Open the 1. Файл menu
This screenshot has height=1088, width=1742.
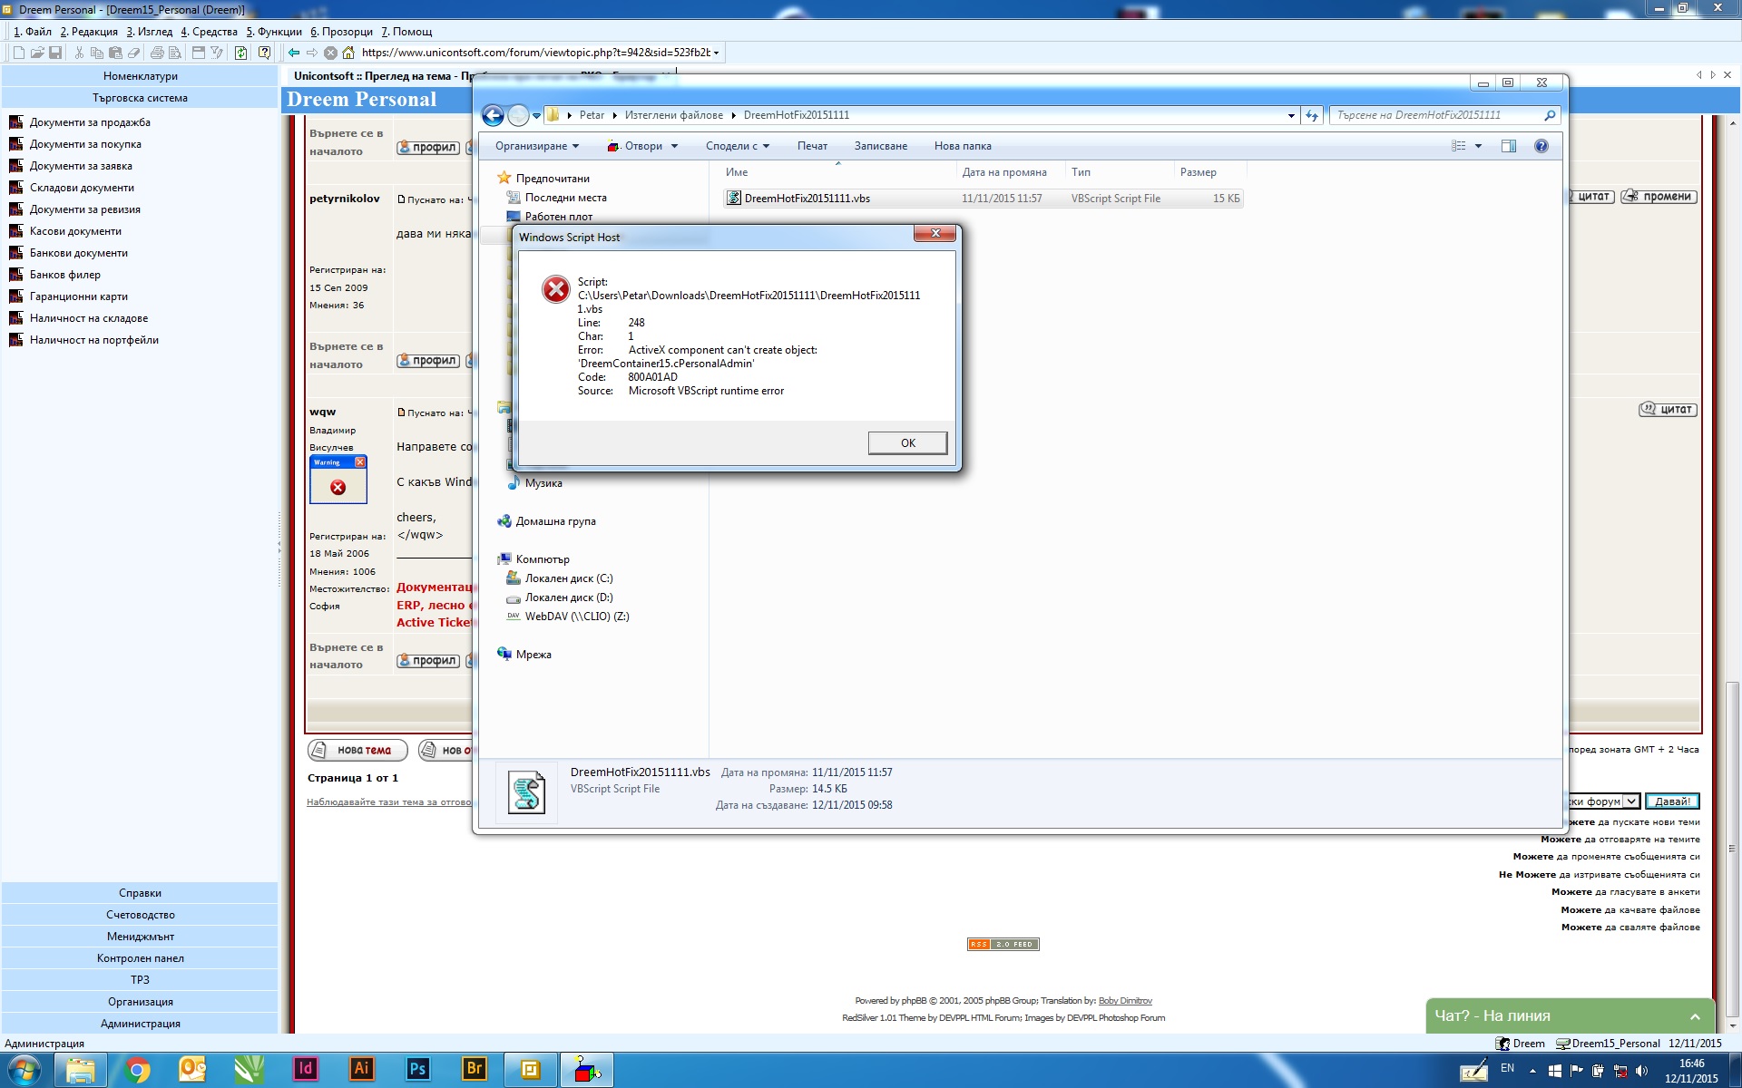(33, 32)
